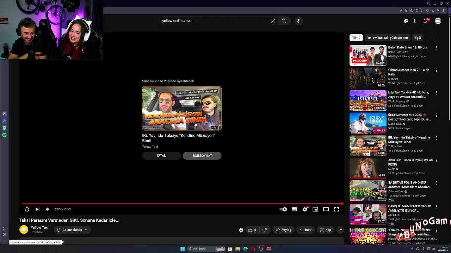Open Windows Start menu

[183, 249]
